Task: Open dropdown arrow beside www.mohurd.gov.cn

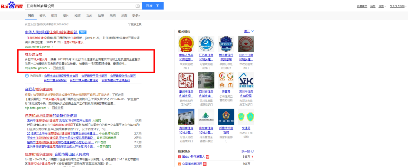Action: (52, 47)
